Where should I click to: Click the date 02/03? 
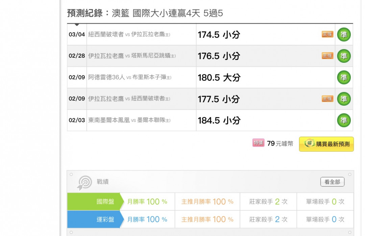tap(77, 121)
